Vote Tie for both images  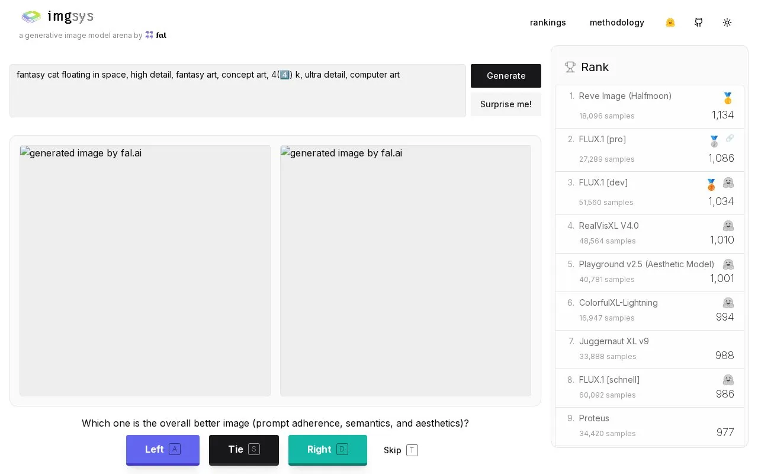pyautogui.click(x=244, y=450)
